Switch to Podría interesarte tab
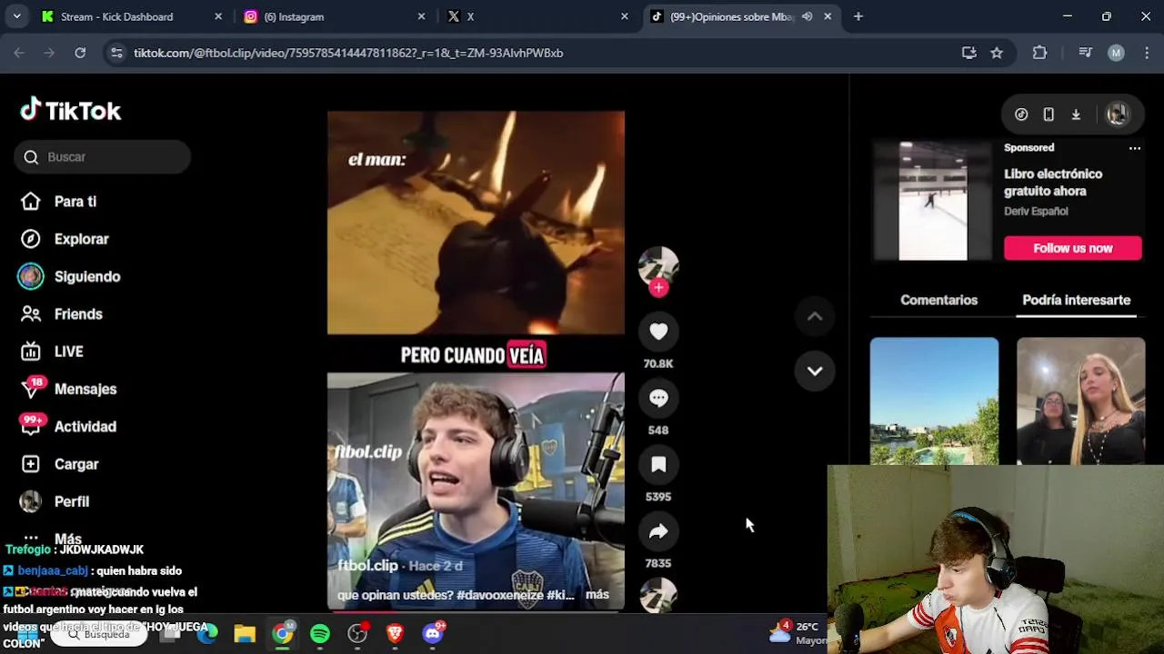1164x654 pixels. coord(1076,300)
